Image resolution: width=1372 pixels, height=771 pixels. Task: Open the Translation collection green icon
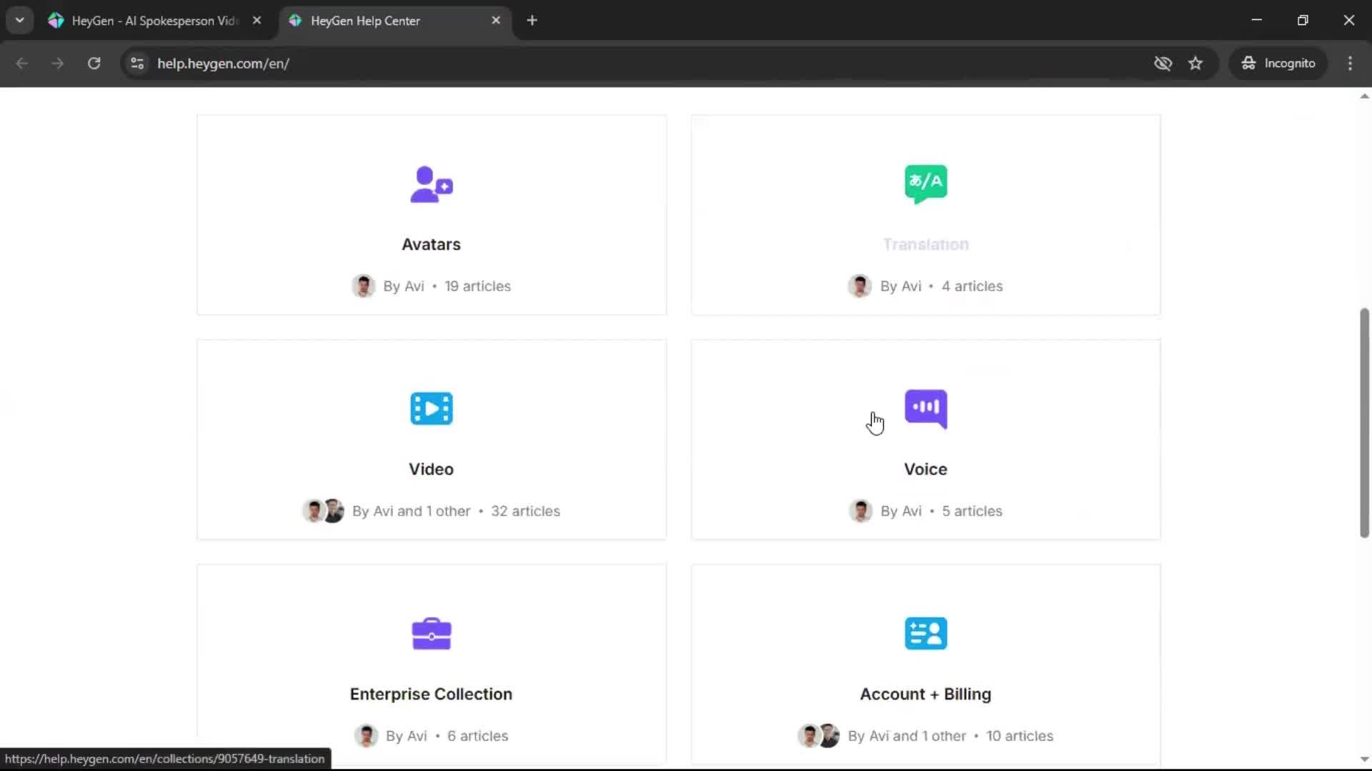tap(925, 183)
